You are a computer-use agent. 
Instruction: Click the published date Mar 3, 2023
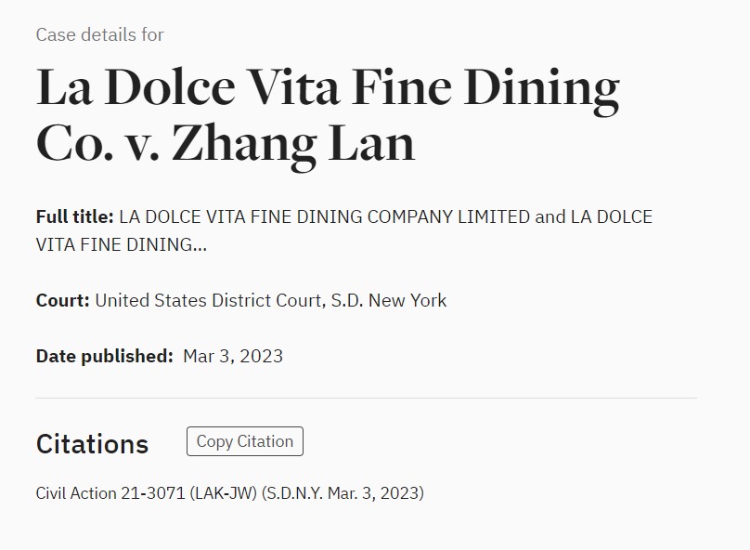click(x=233, y=356)
